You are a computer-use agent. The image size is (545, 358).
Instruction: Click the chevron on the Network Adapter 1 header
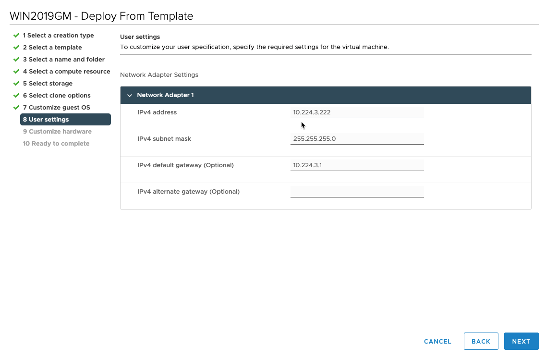[x=130, y=95]
